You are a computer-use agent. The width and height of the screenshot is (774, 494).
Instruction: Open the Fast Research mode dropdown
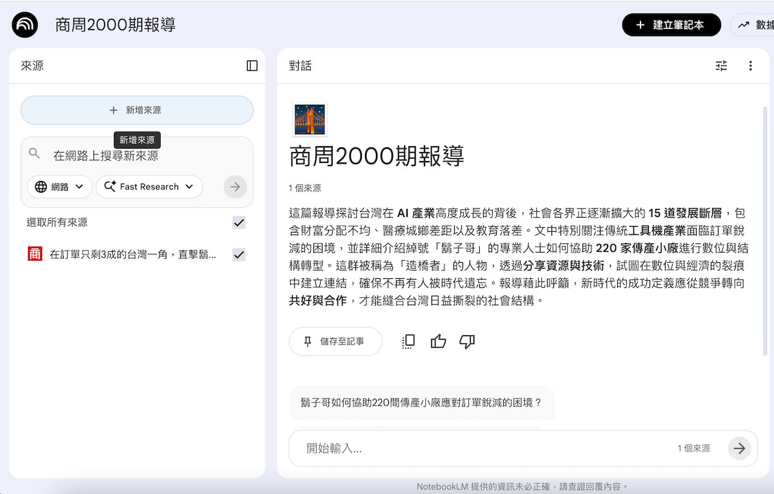150,187
